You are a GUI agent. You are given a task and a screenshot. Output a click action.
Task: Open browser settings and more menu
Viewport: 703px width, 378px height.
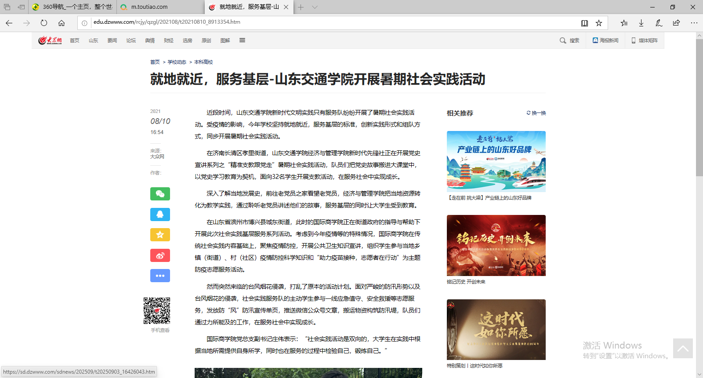click(x=694, y=23)
